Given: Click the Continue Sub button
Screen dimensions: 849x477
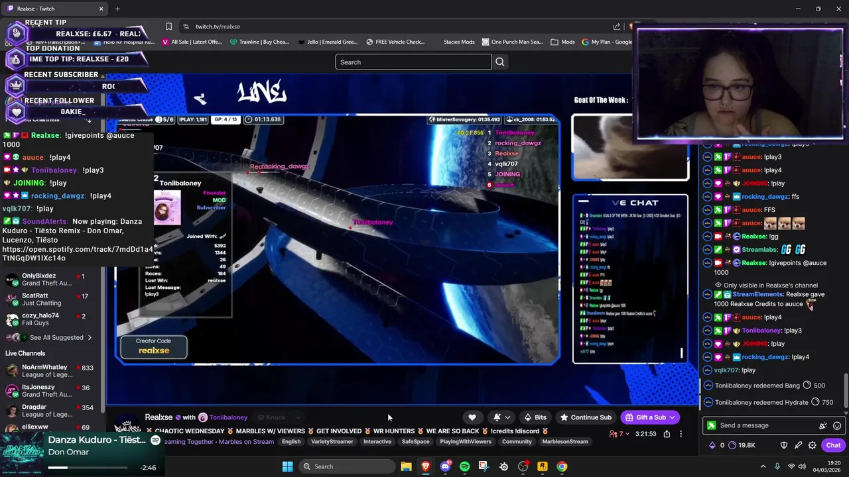Looking at the screenshot, I should point(586,417).
